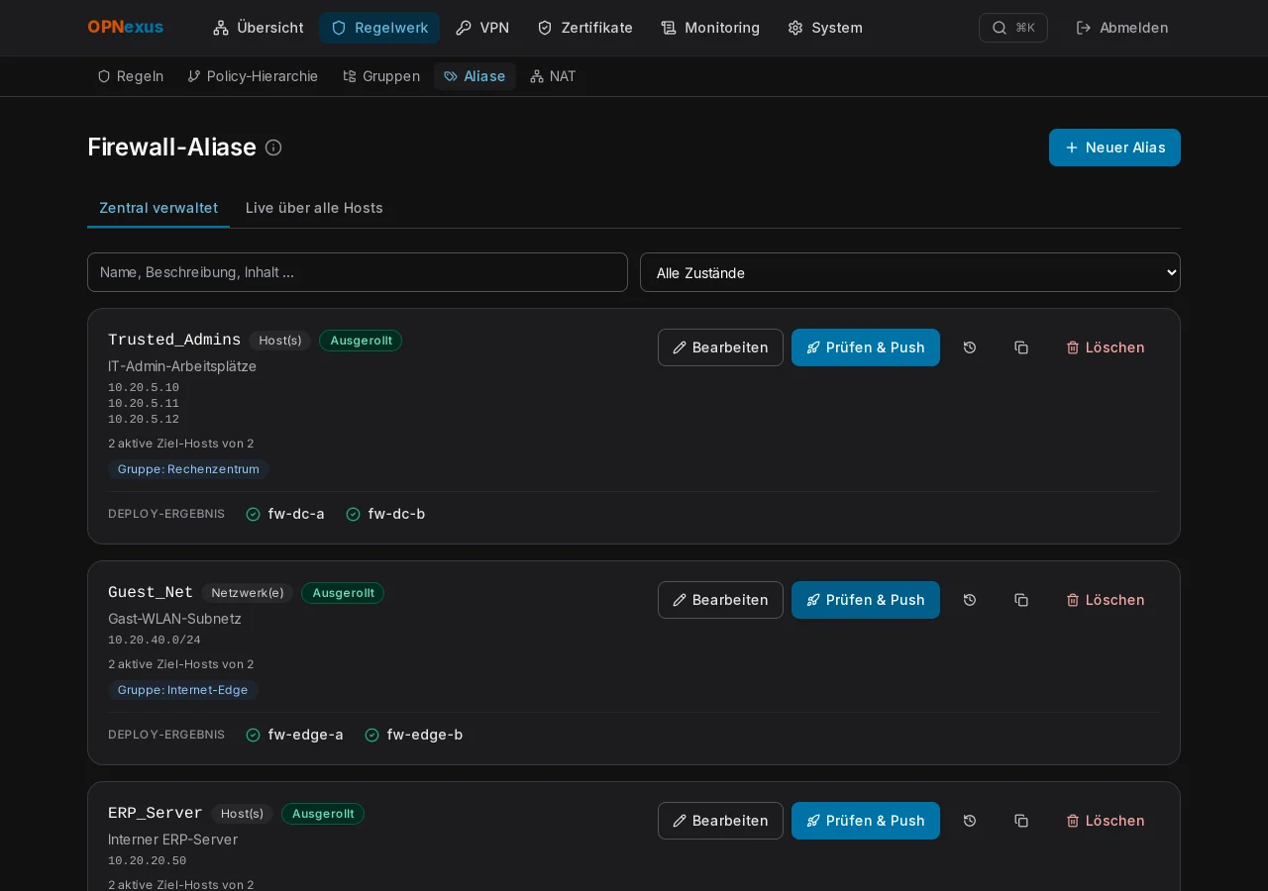1268x891 pixels.
Task: Select the Zentral verwaltet tab
Action: [x=158, y=208]
